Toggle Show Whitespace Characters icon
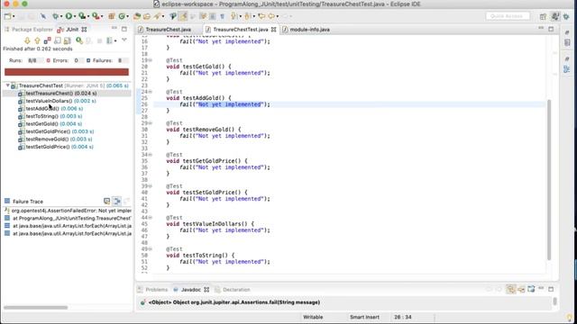Screen dimensions: 577x324 point(223,16)
